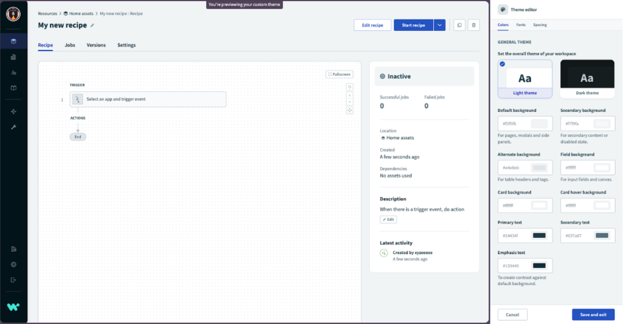Open Secondary text color swatch
The height and width of the screenshot is (324, 623).
pyautogui.click(x=602, y=235)
